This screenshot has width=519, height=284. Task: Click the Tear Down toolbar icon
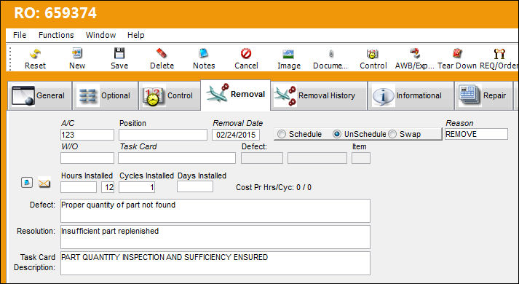pyautogui.click(x=457, y=53)
